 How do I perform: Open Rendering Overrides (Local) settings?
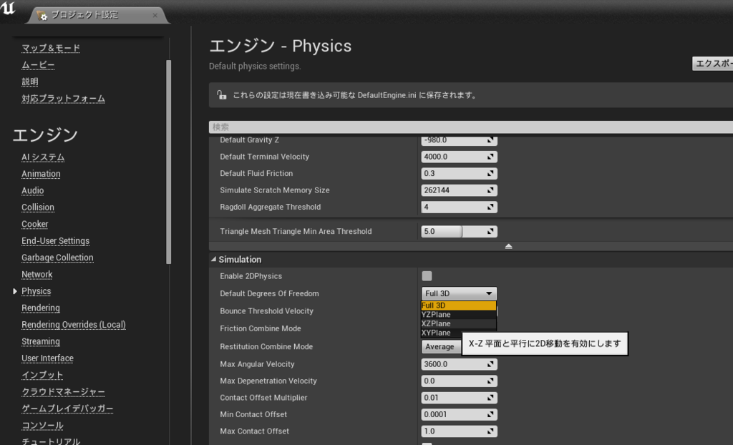(74, 325)
